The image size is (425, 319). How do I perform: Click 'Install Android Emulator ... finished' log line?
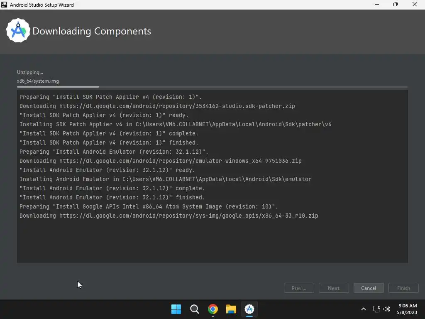point(112,197)
